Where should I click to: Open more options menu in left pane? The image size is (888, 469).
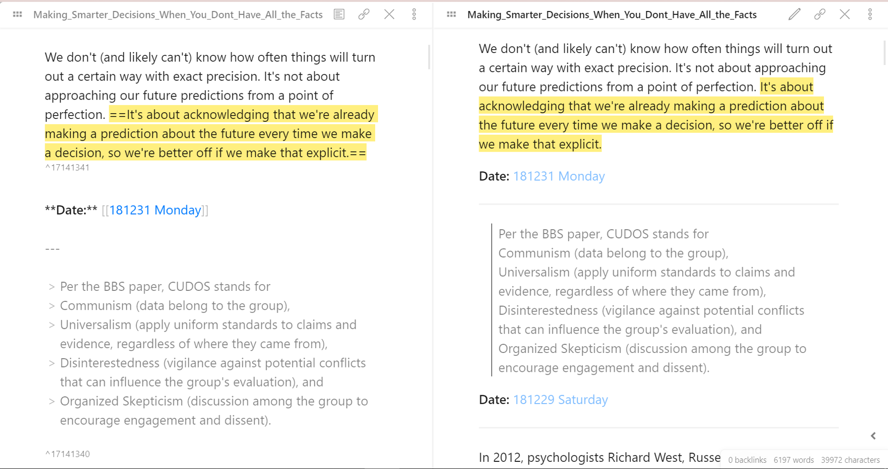coord(414,14)
